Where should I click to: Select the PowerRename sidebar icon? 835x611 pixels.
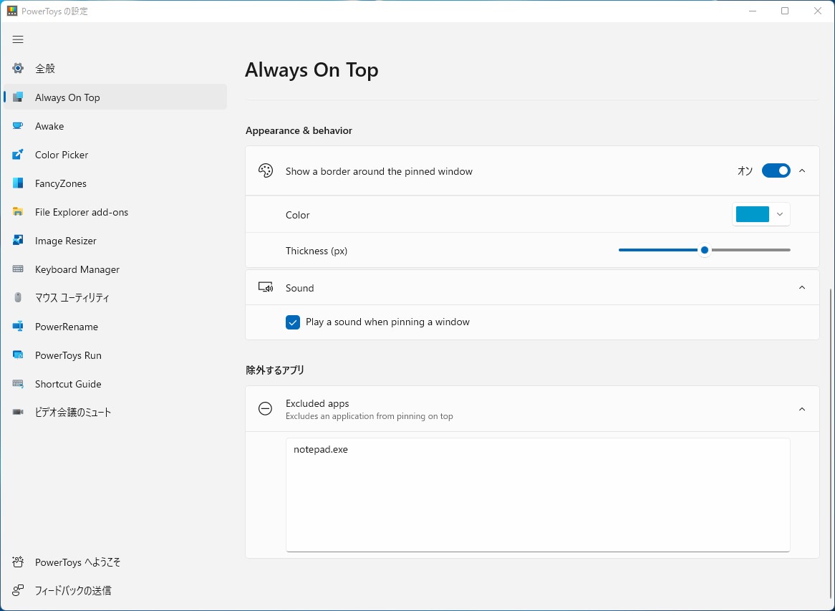[x=19, y=327]
